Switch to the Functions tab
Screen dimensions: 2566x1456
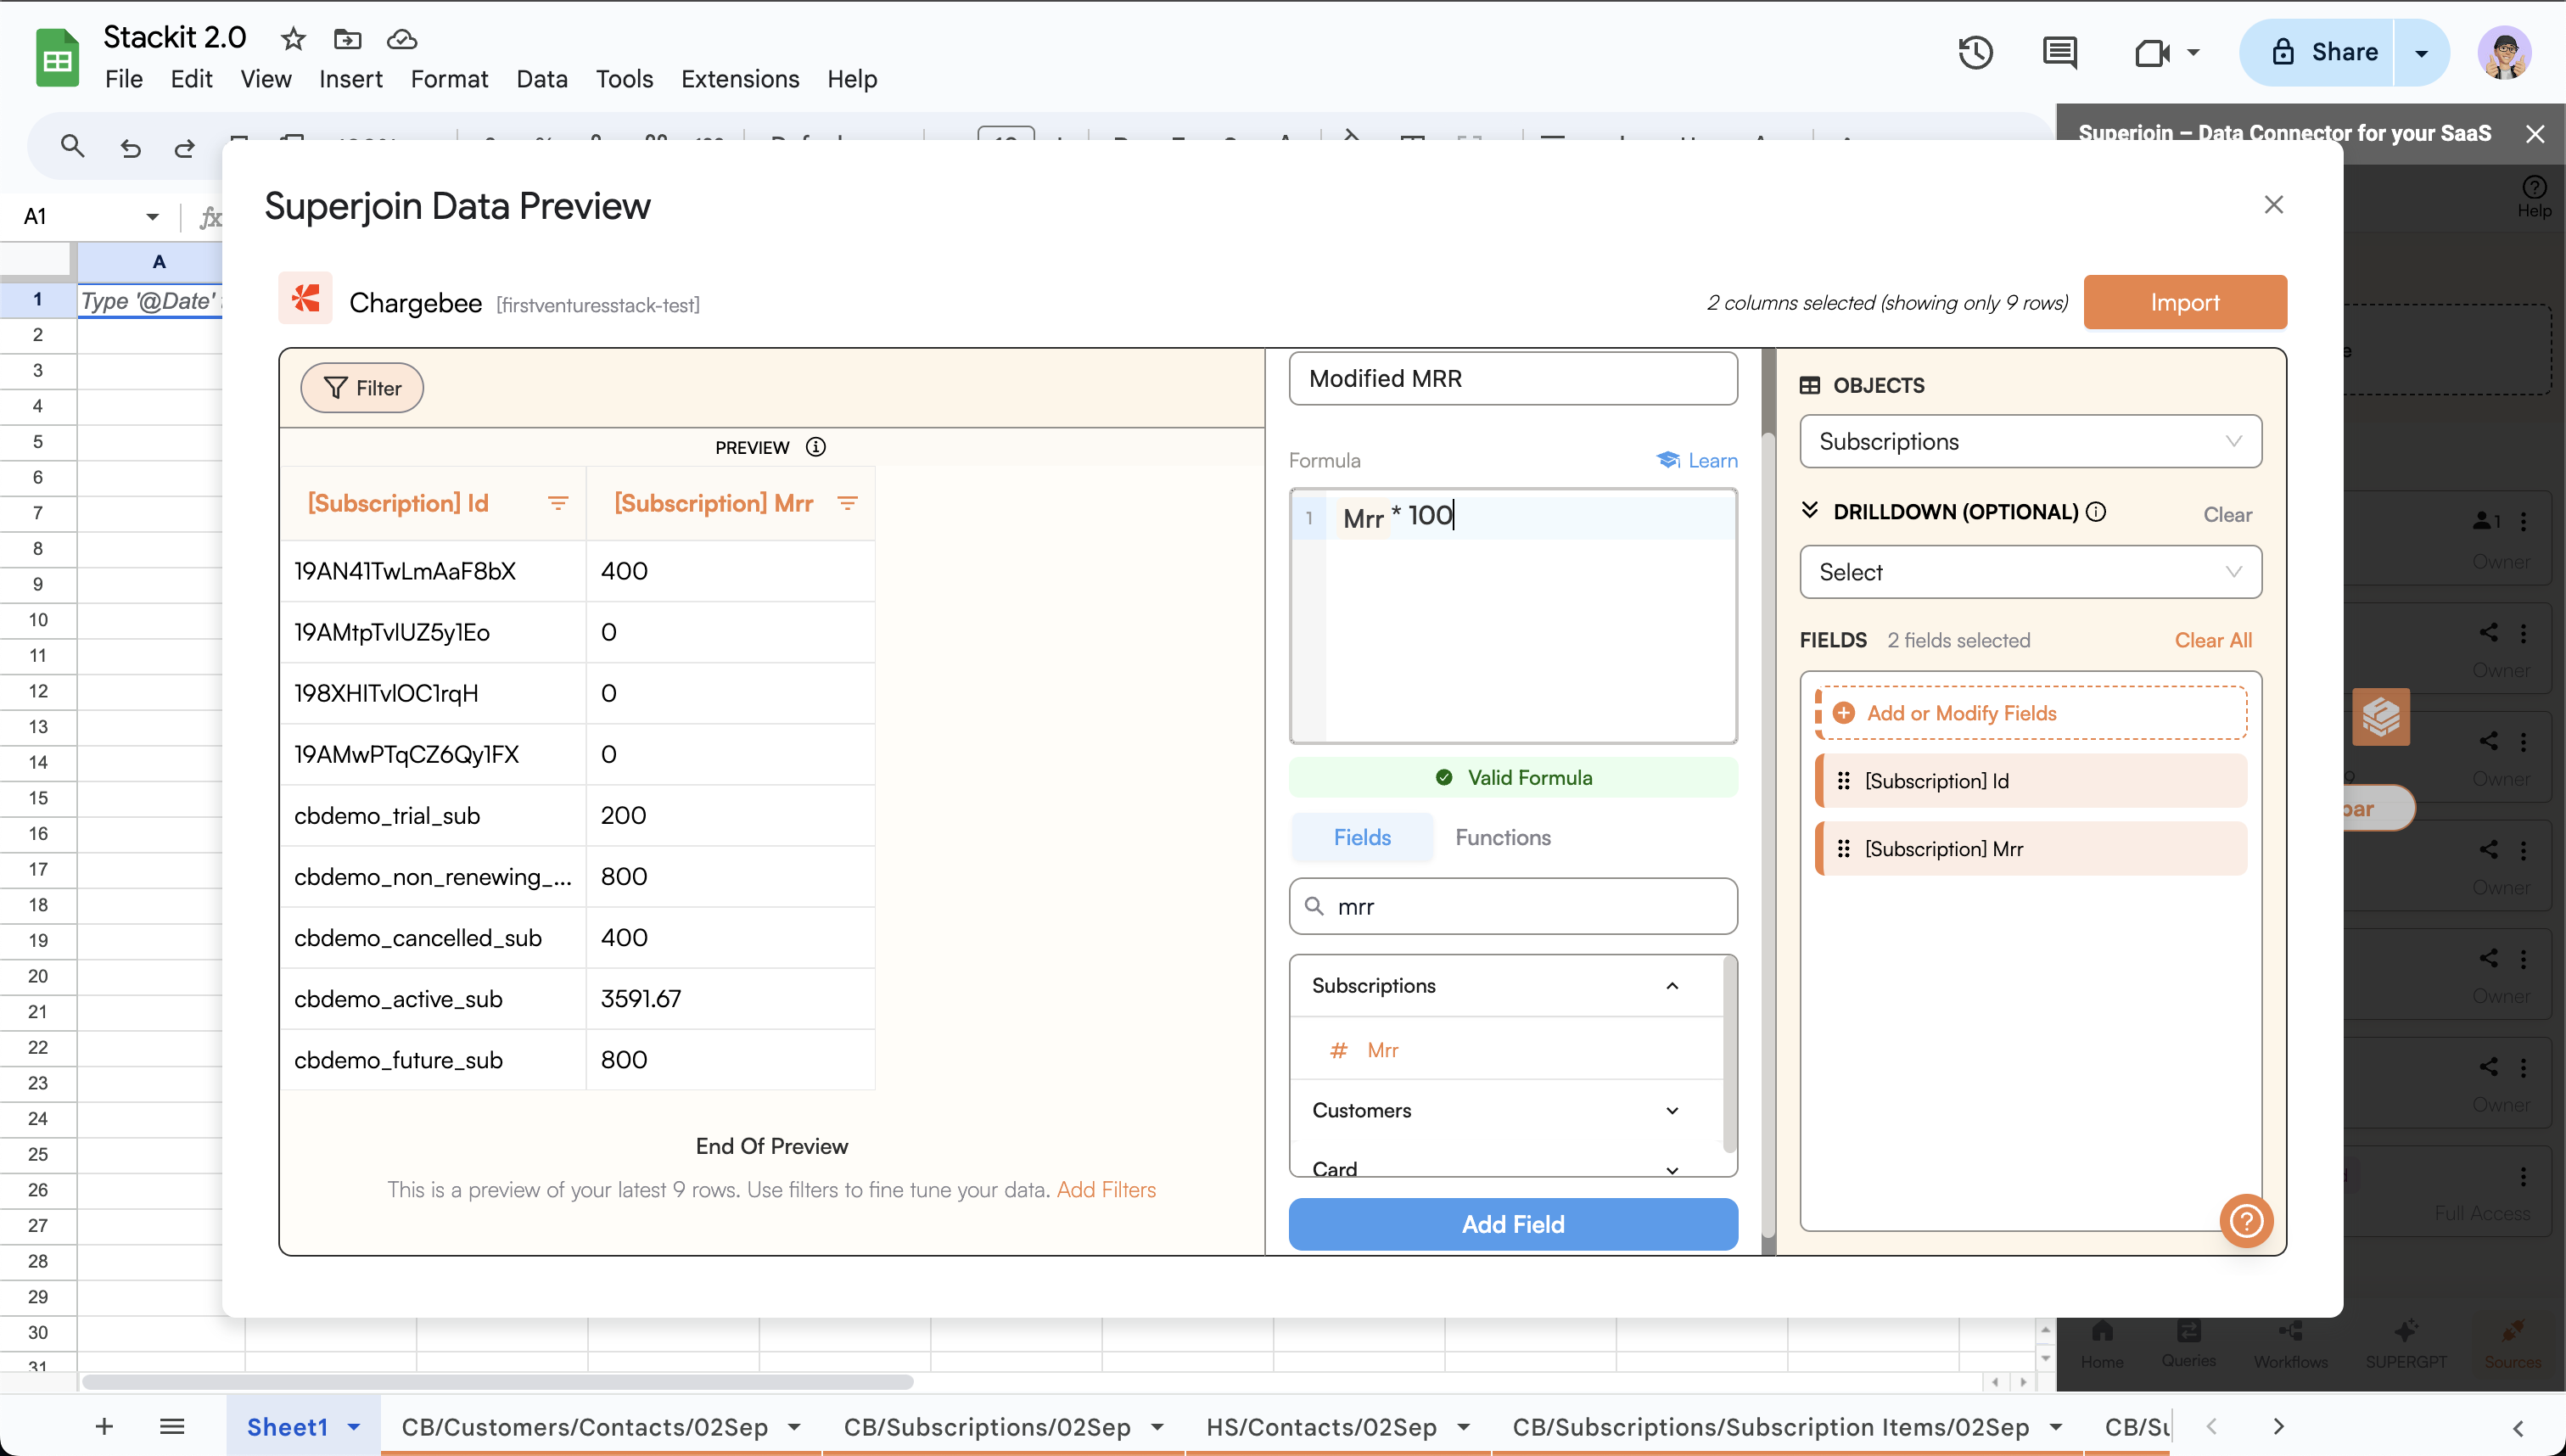click(1502, 837)
